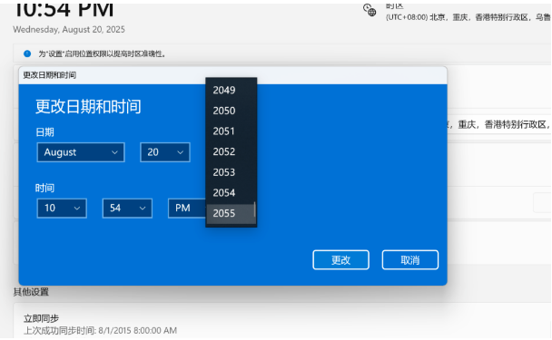Click the time zone globe clock icon

[370, 10]
